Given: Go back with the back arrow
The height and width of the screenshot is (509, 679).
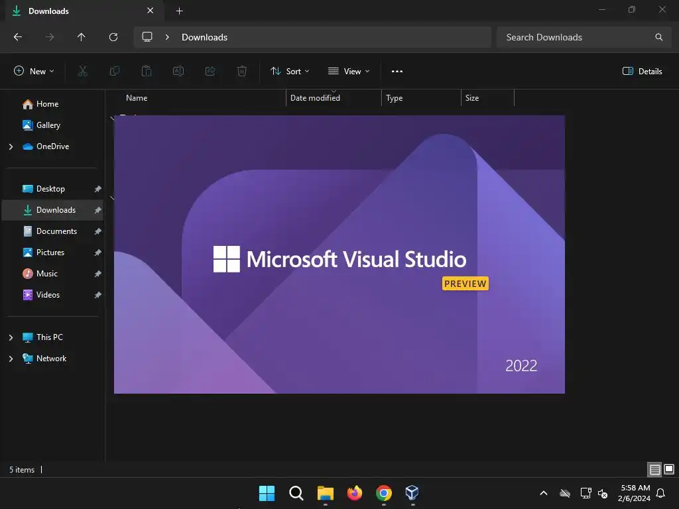Looking at the screenshot, I should pos(18,37).
